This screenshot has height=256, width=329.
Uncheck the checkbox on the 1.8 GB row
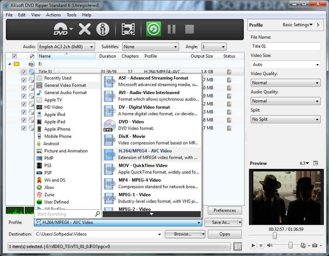[x=24, y=72]
